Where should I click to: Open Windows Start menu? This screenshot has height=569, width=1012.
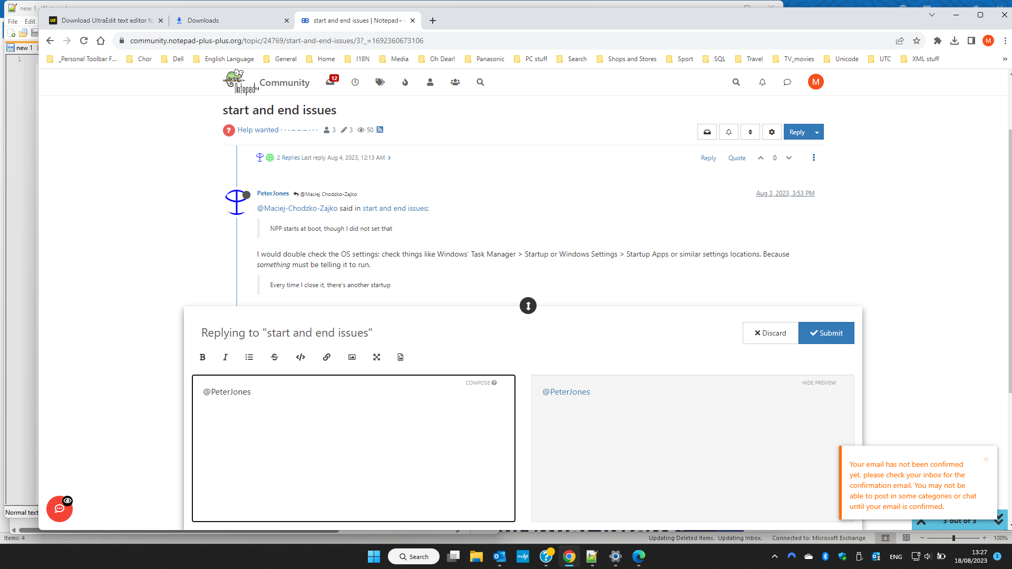click(x=374, y=556)
